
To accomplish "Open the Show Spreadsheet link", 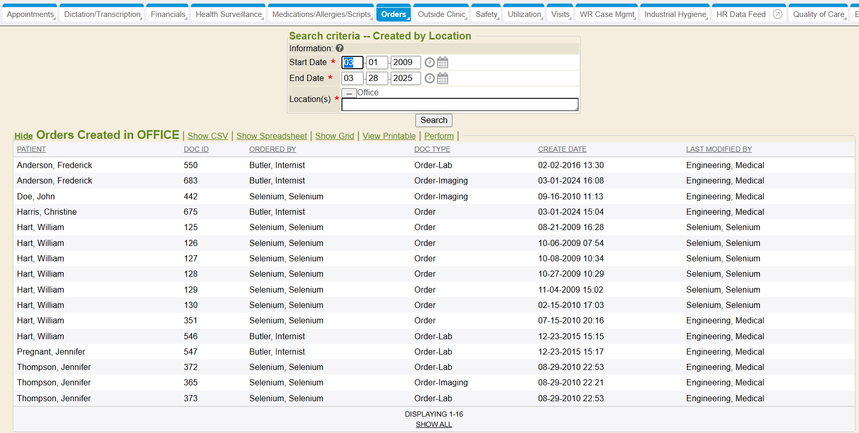I will pos(272,136).
